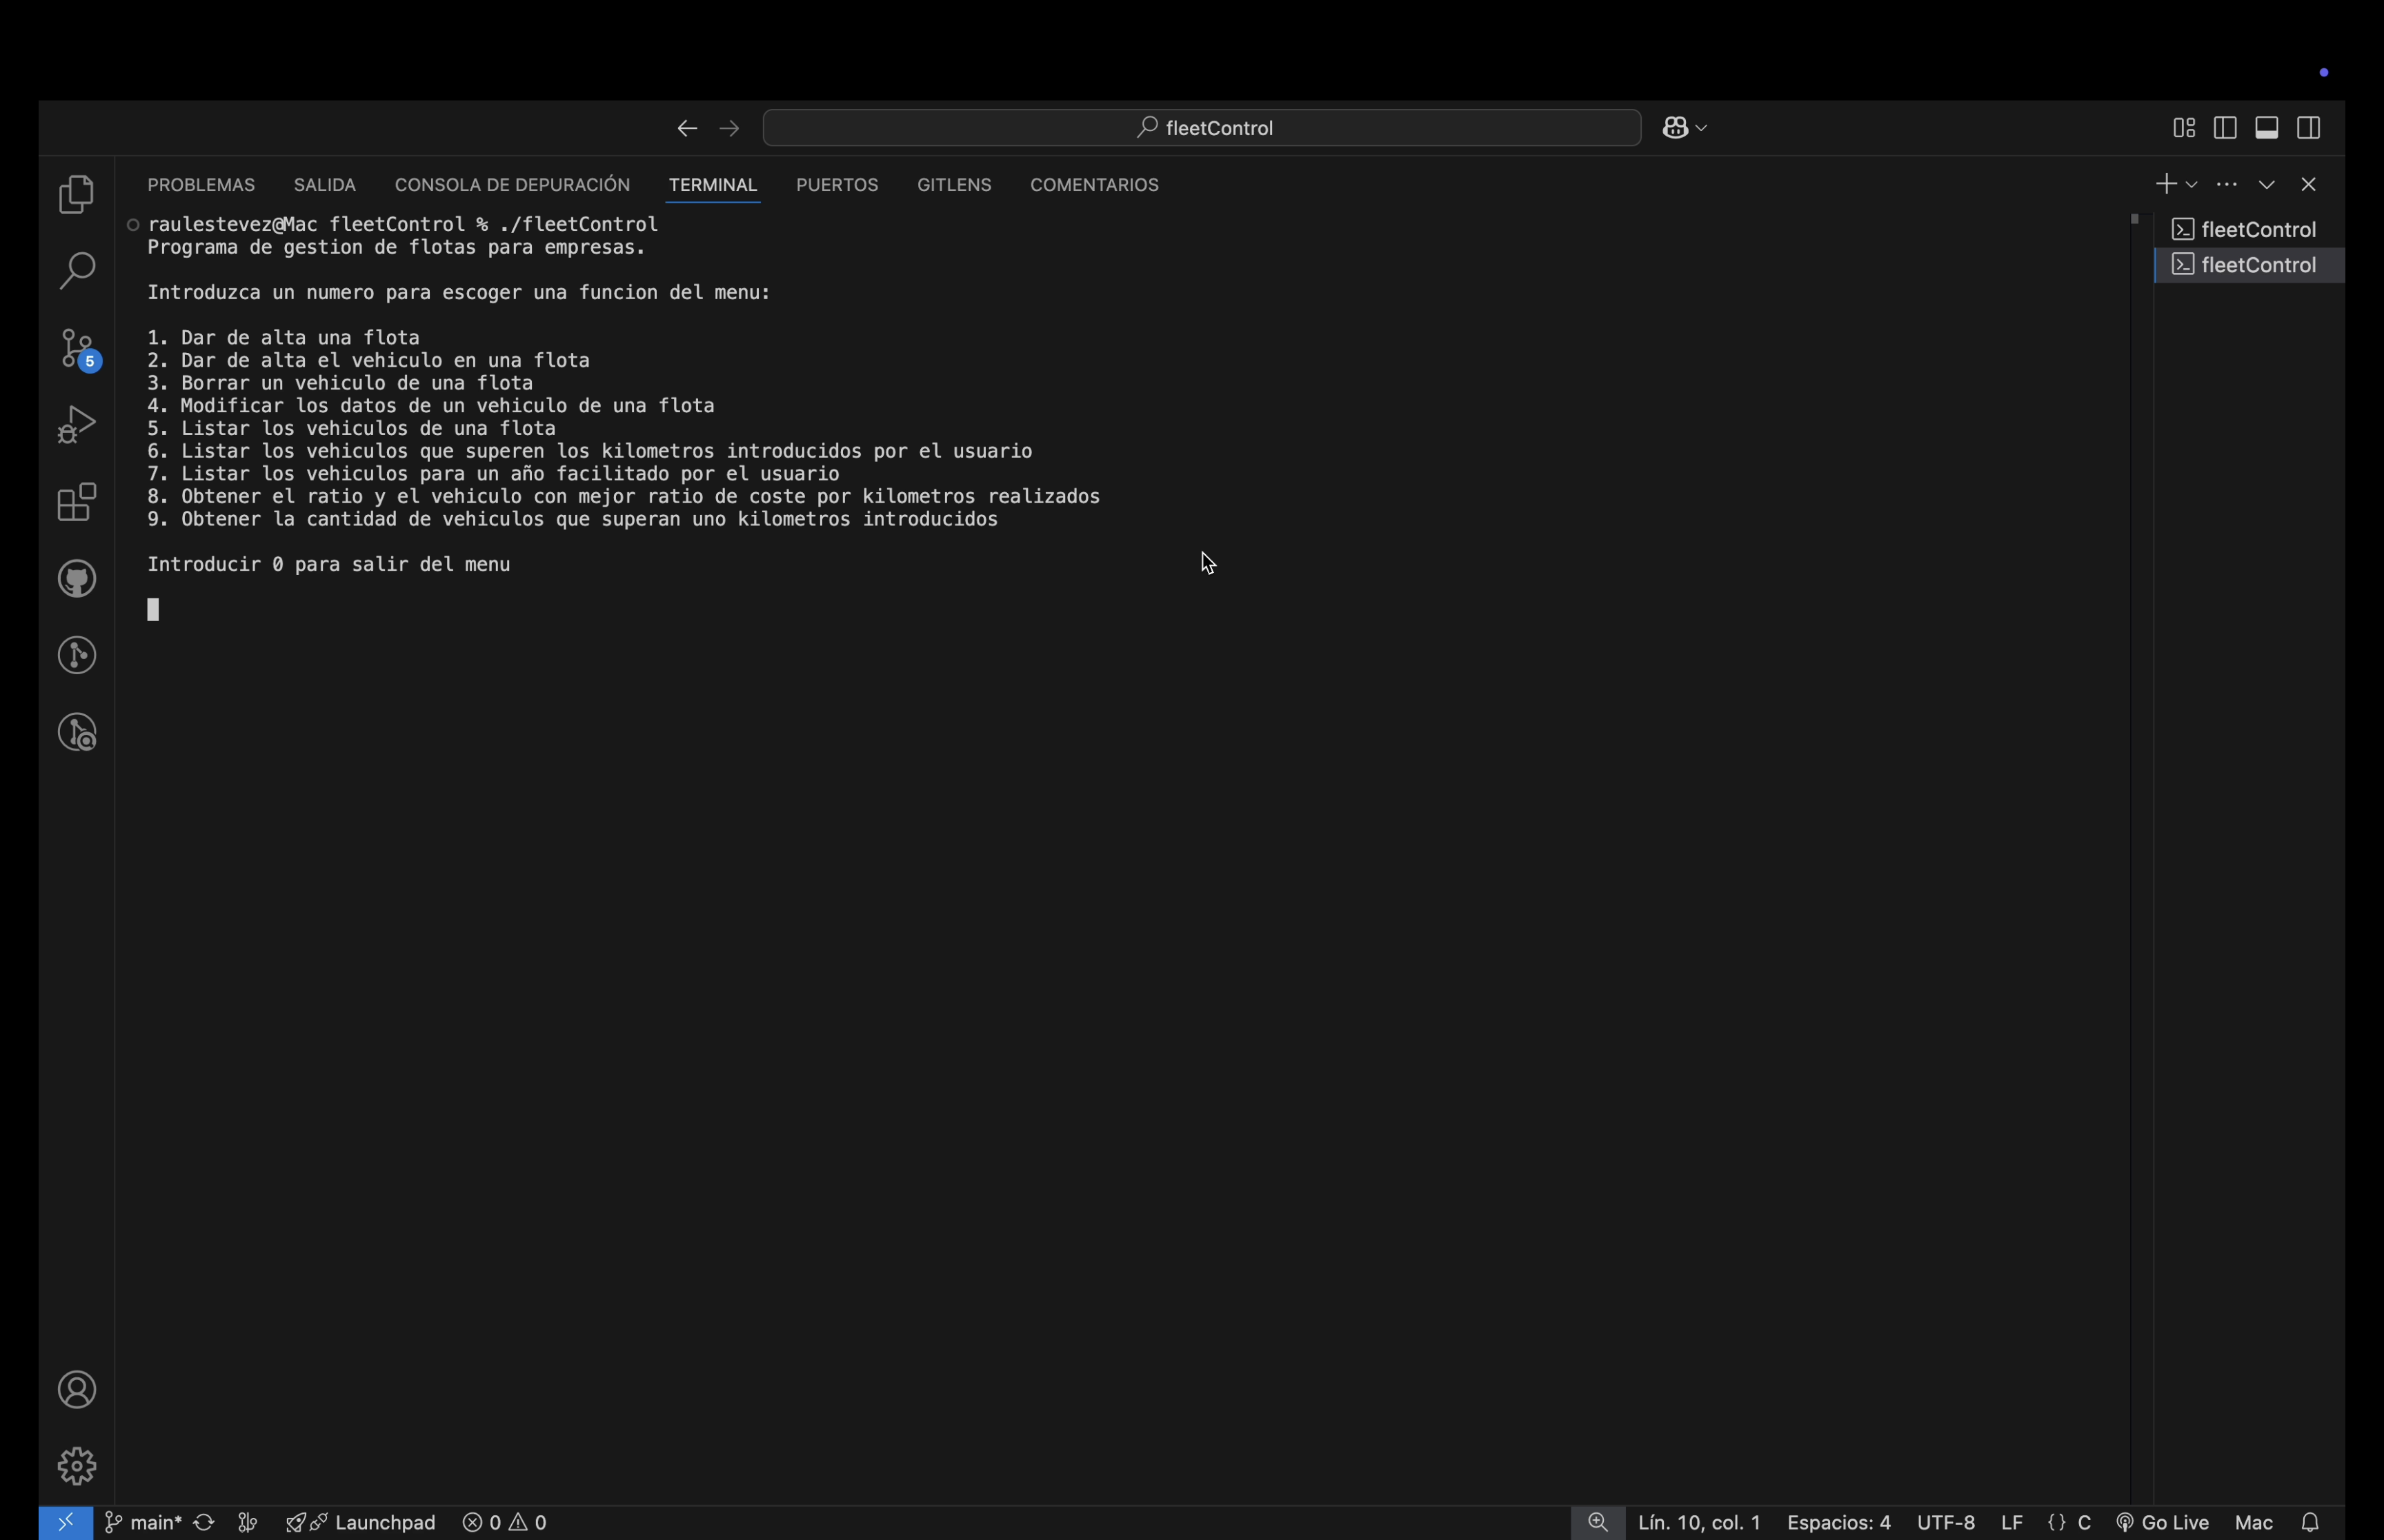
Task: Open the new terminal profile dropdown arrow
Action: click(2191, 185)
